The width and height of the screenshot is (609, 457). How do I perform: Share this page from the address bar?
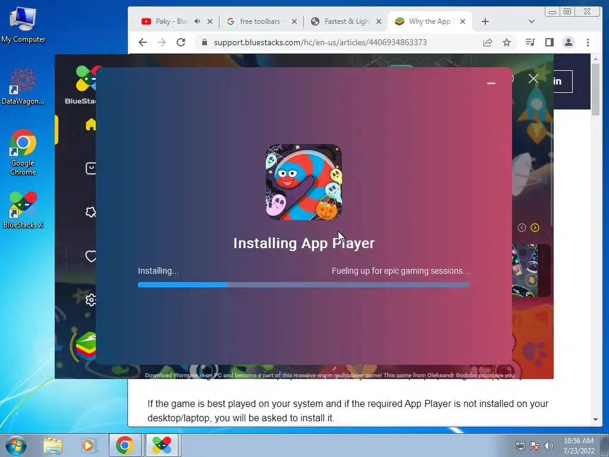pos(488,42)
